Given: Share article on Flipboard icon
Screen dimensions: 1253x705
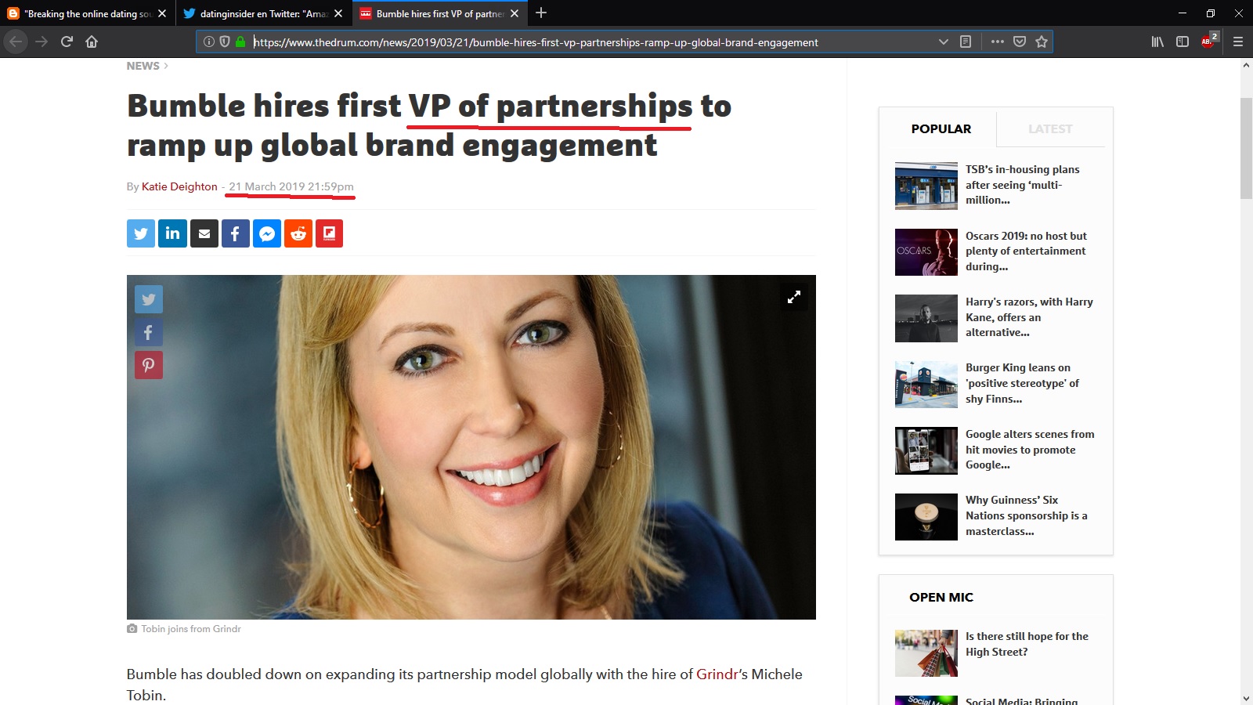Looking at the screenshot, I should (x=330, y=233).
